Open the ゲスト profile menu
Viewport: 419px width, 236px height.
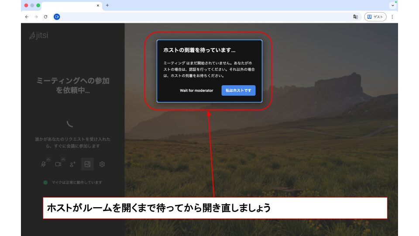(375, 17)
